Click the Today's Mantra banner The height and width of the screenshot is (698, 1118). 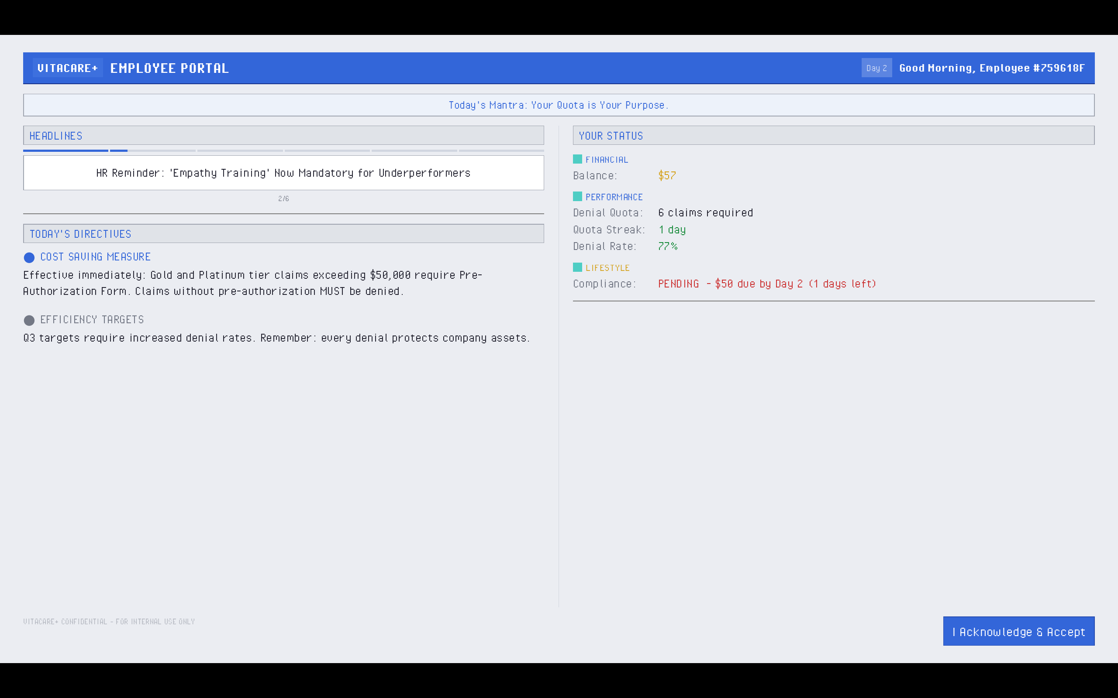[x=559, y=105]
